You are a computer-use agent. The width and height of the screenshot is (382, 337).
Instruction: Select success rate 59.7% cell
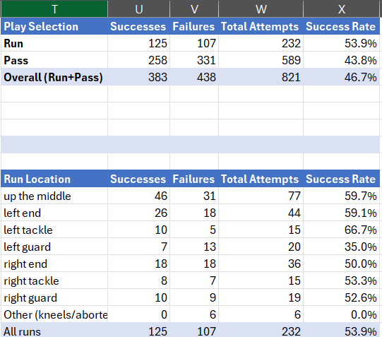(x=342, y=196)
